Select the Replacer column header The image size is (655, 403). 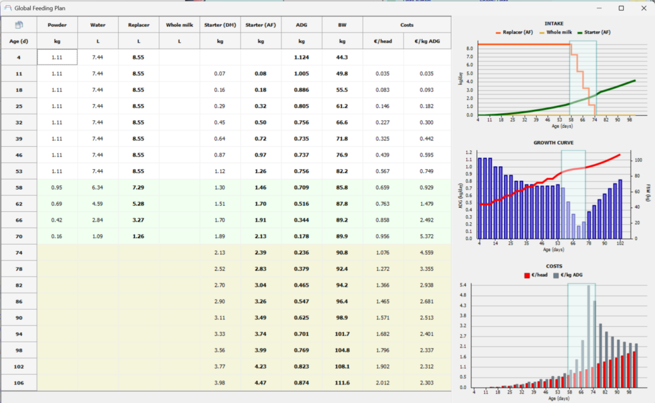point(139,25)
